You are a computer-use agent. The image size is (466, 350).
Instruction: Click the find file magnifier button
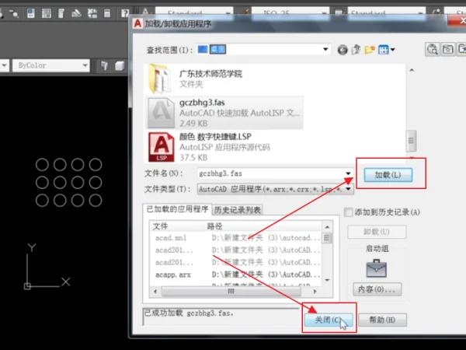pyautogui.click(x=433, y=49)
